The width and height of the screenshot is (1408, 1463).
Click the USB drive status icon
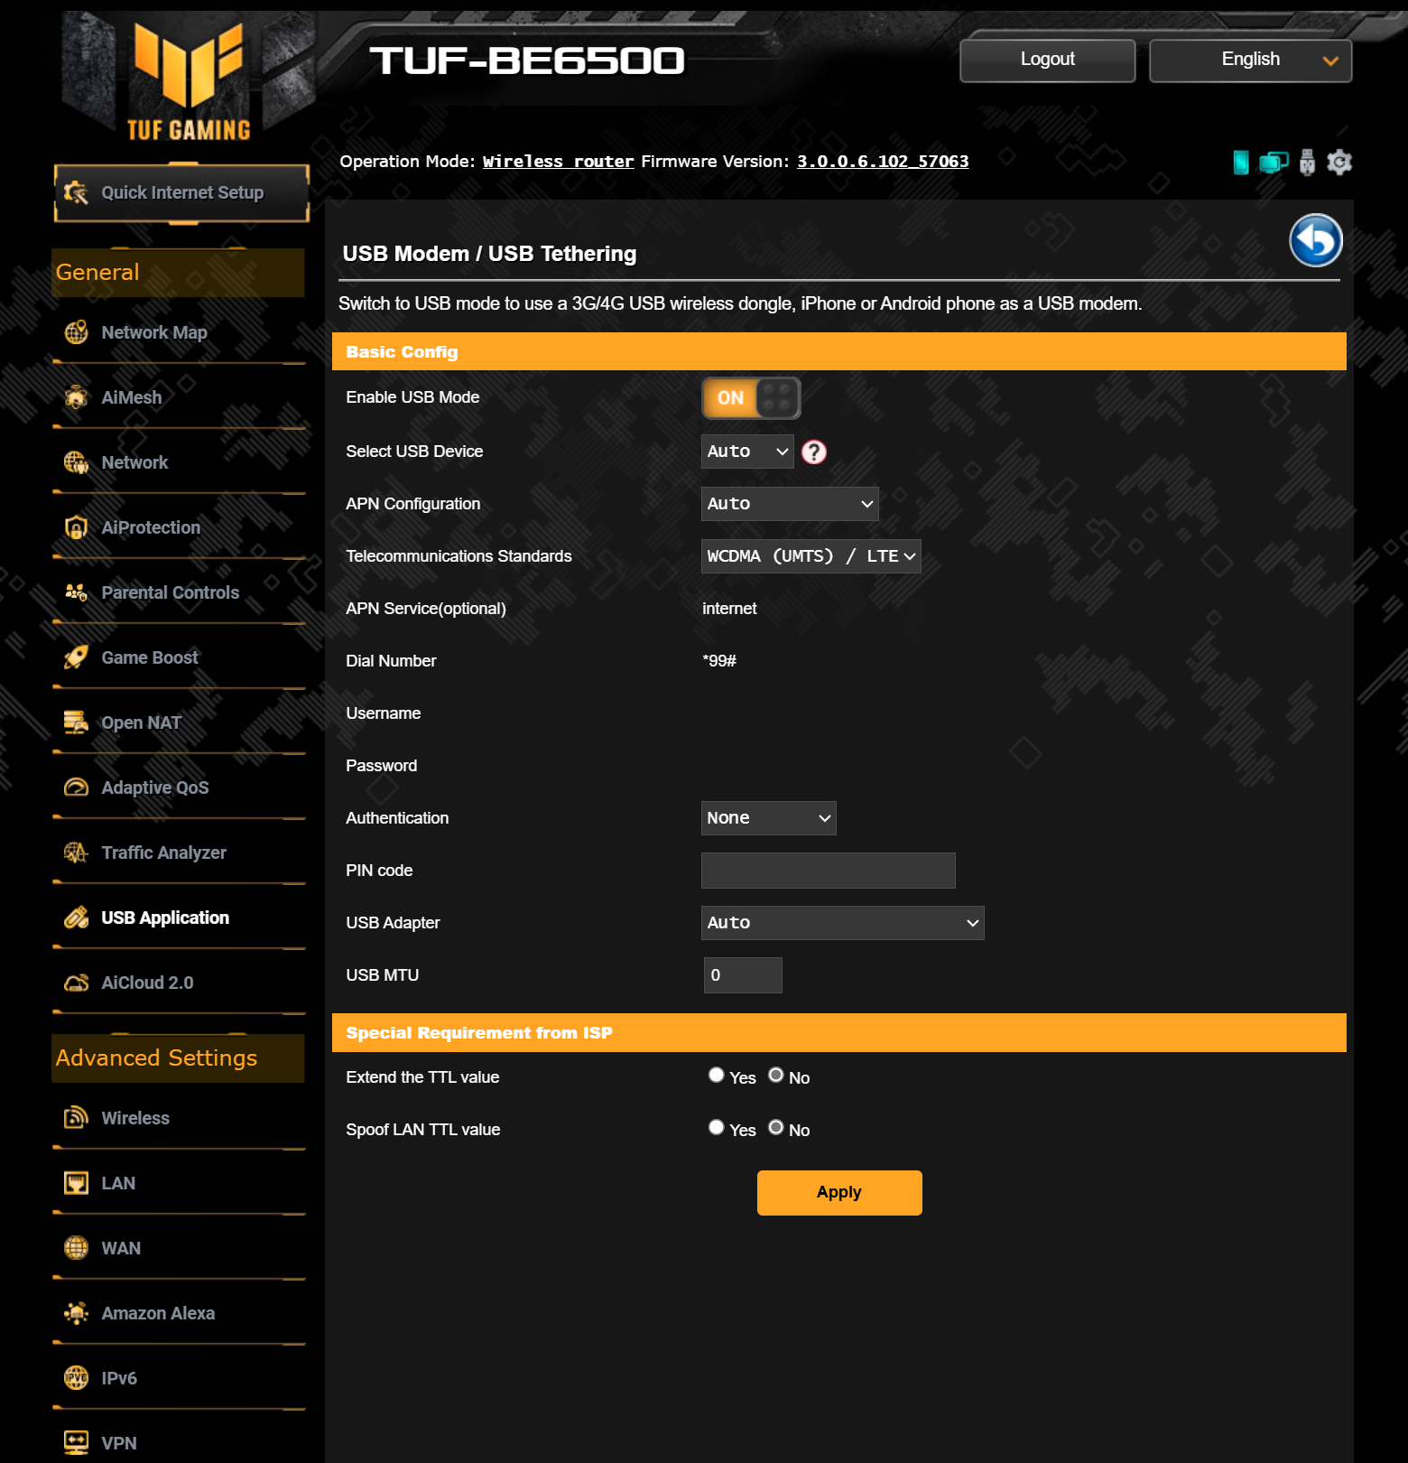[x=1307, y=163]
